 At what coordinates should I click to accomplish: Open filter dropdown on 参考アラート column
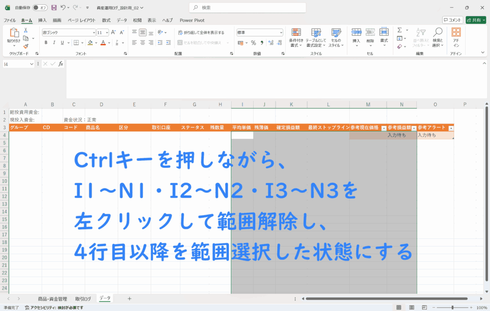click(451, 128)
